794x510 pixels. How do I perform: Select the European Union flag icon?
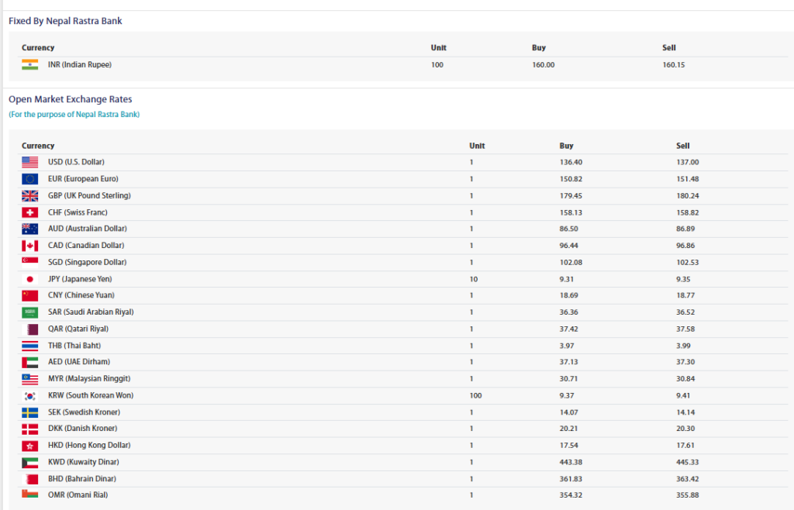(x=30, y=179)
